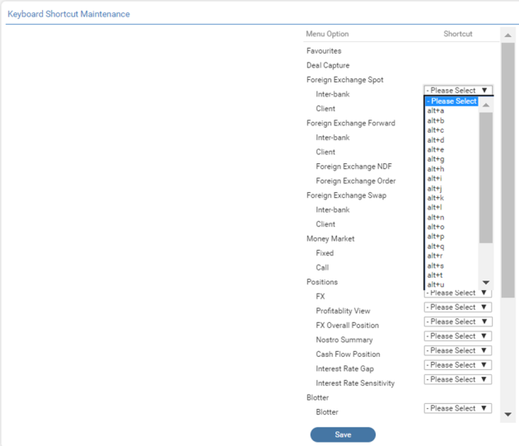Collapse the Inter-bank shortcut dropdown under Foreign Exchange Spot
This screenshot has width=519, height=446.
pos(458,91)
